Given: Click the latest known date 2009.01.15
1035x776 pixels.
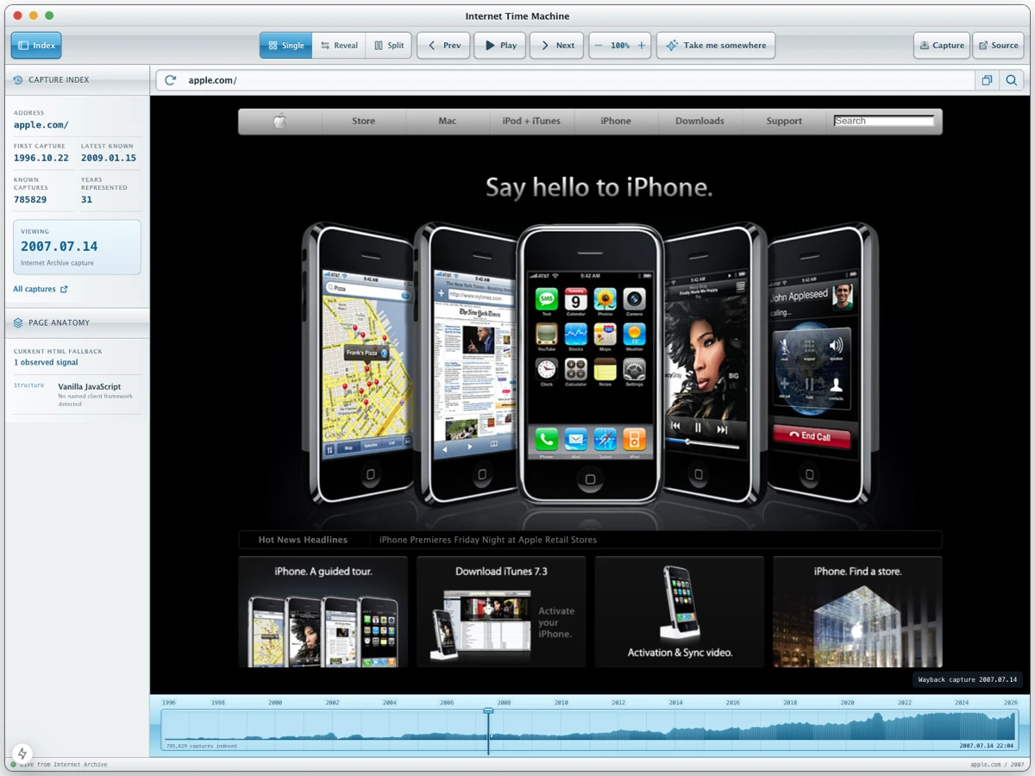Looking at the screenshot, I should (109, 158).
